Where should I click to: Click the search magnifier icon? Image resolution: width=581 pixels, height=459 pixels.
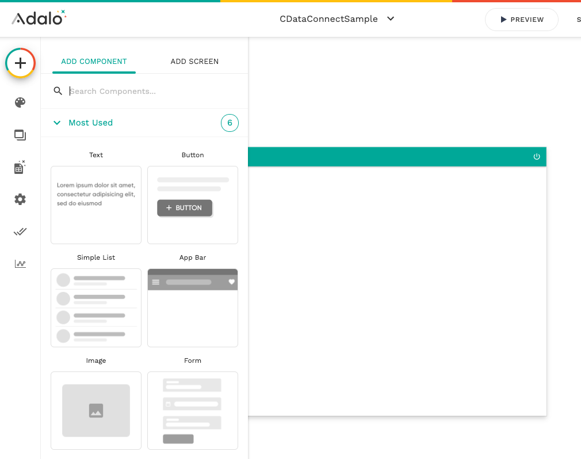[58, 91]
